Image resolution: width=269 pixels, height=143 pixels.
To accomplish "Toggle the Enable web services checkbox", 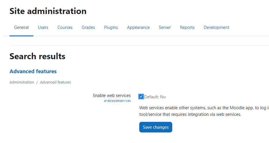I will coord(141,97).
